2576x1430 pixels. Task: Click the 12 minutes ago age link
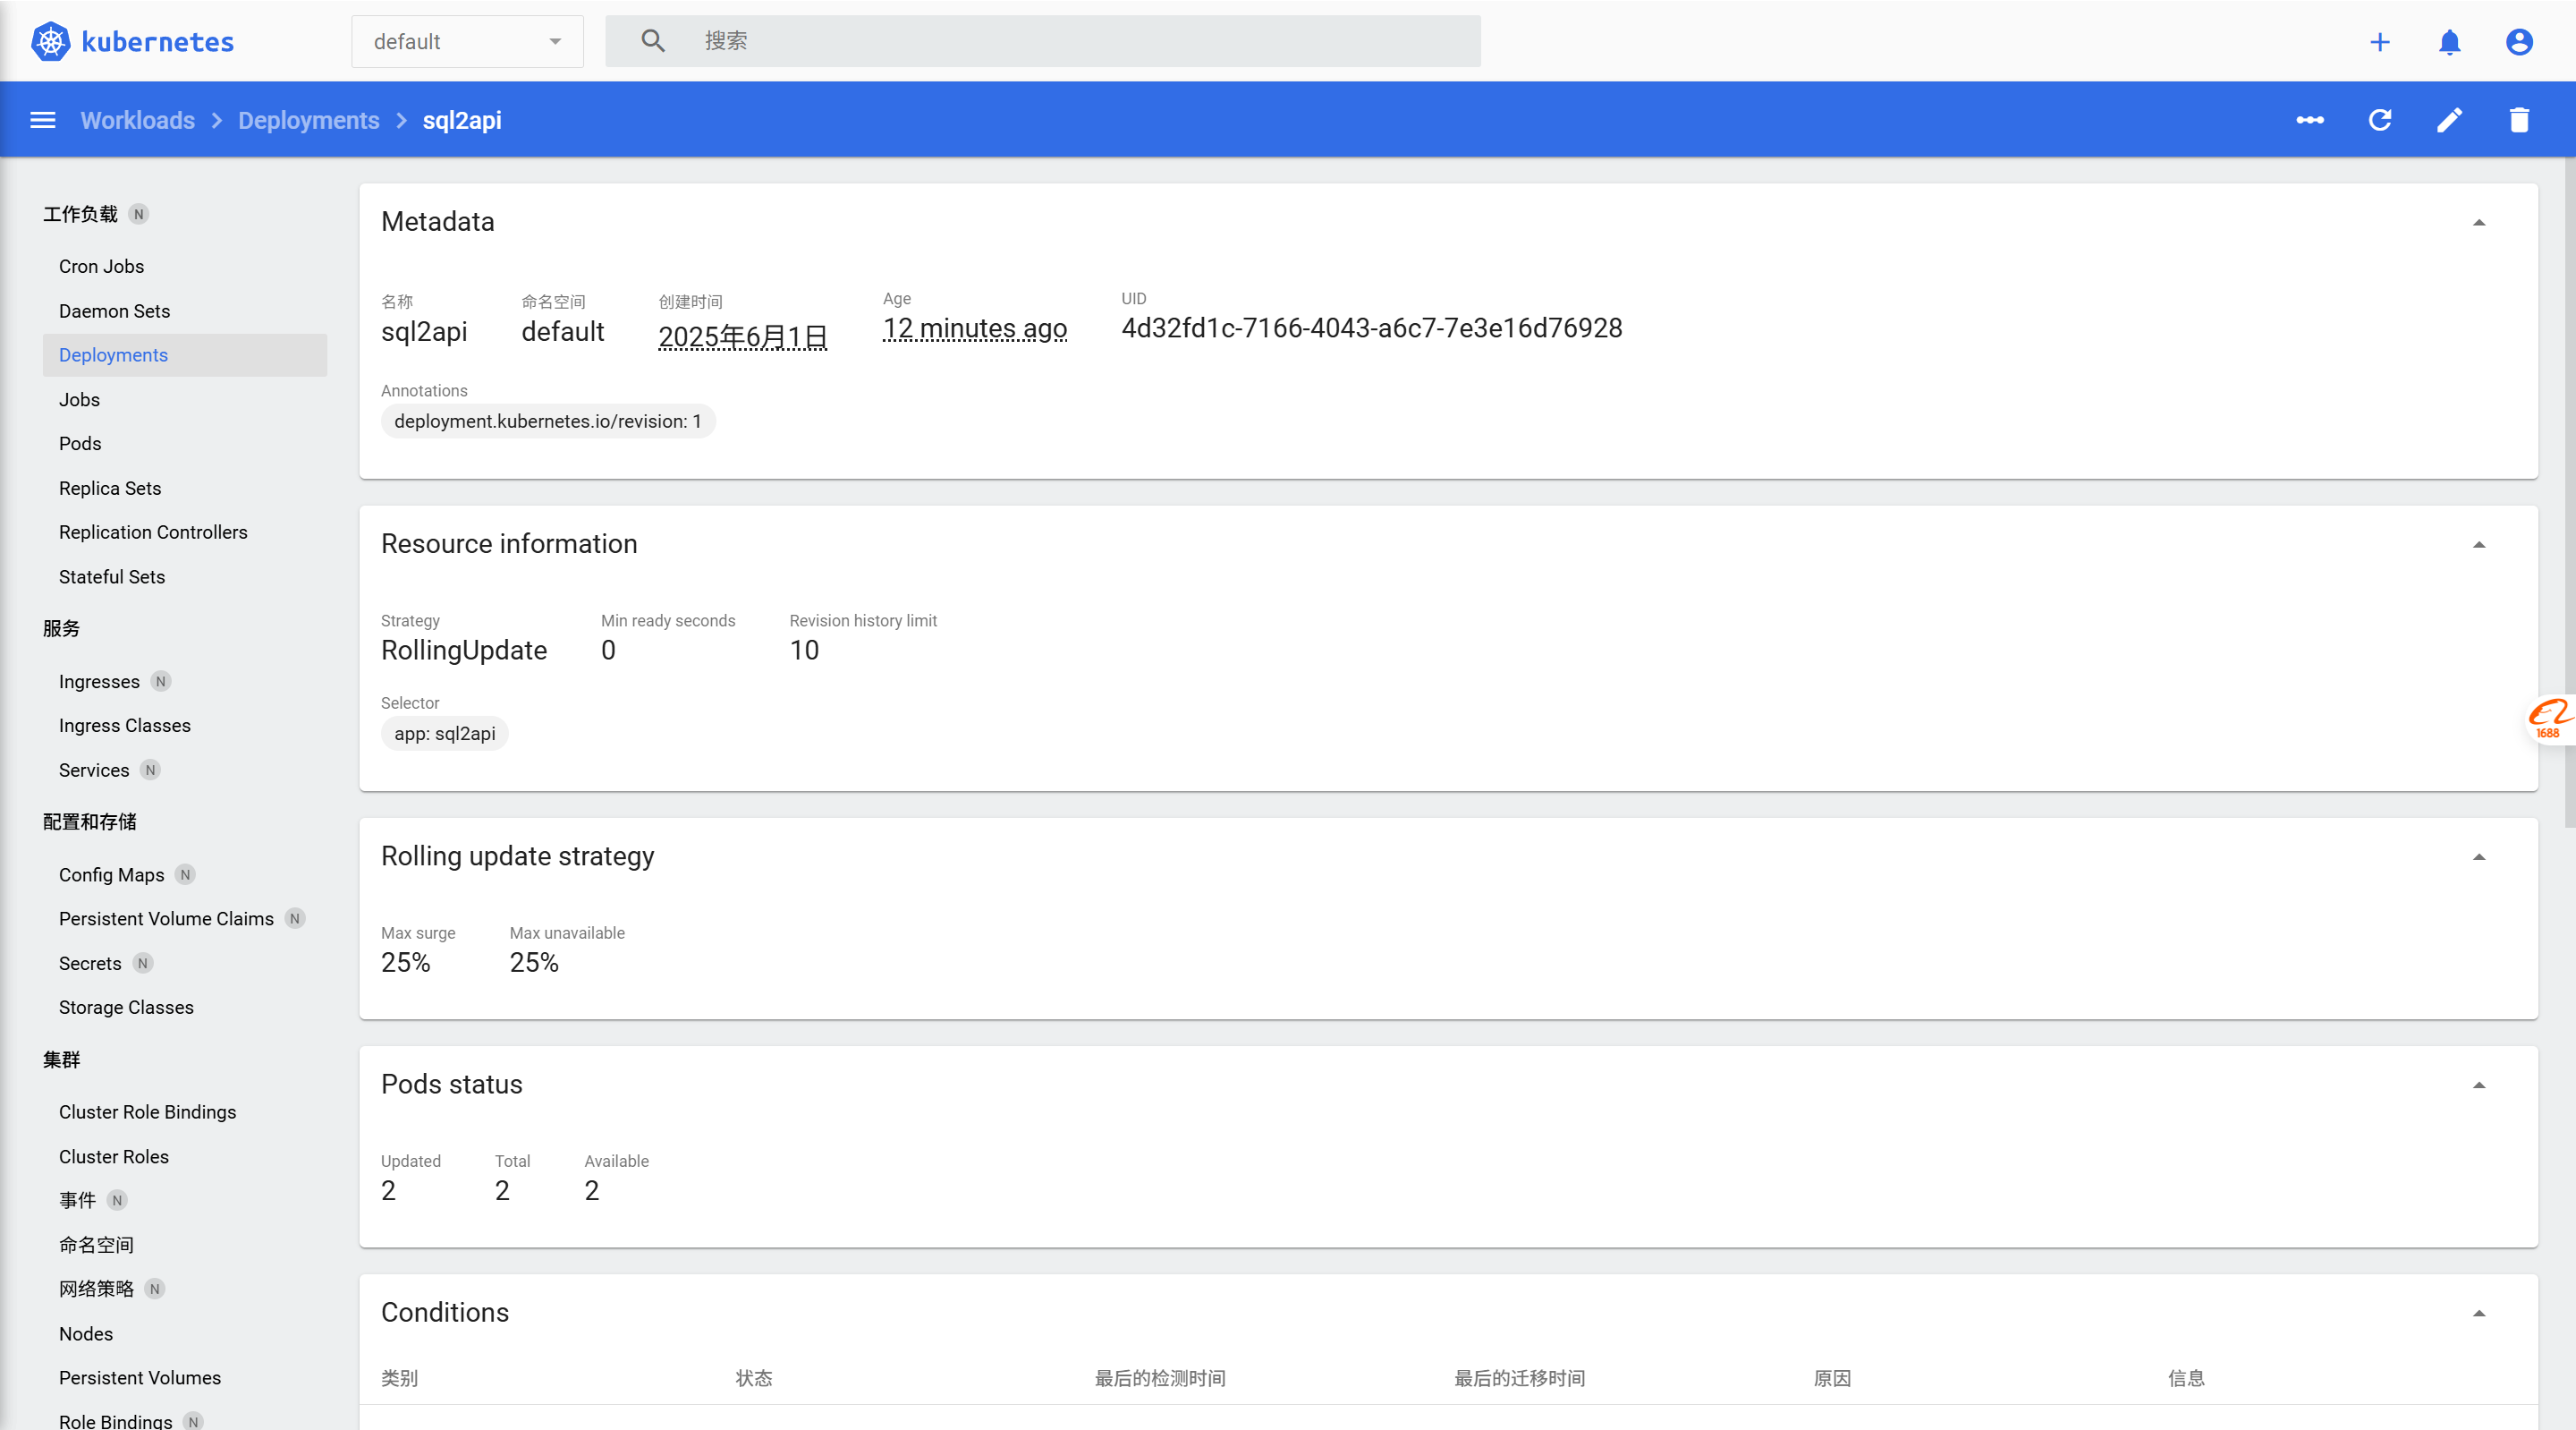click(974, 328)
